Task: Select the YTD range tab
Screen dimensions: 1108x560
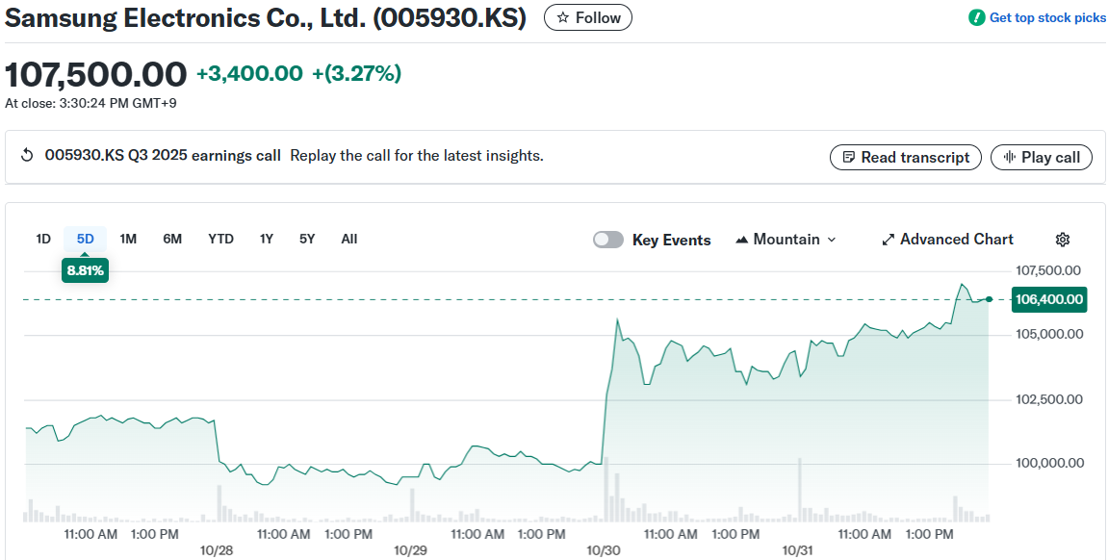Action: coord(220,239)
